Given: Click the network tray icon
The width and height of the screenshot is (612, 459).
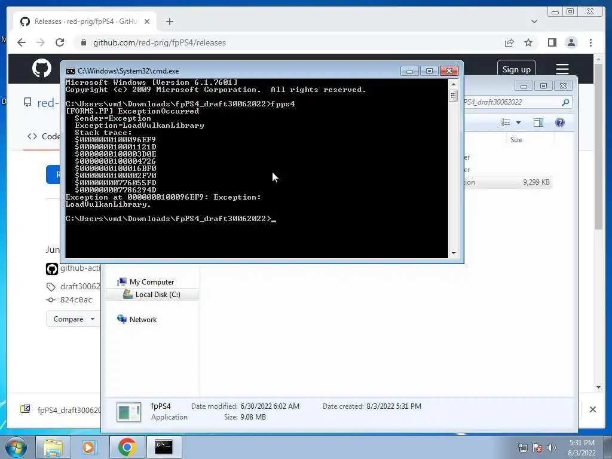Looking at the screenshot, I should point(522,448).
